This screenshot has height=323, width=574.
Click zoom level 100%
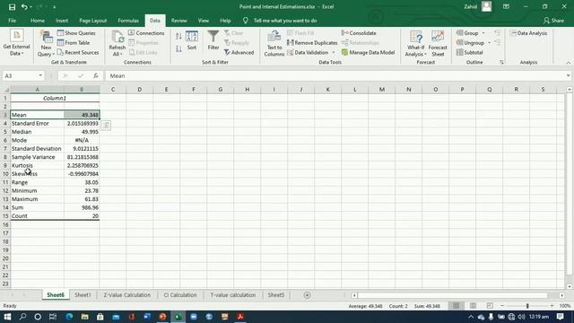coord(565,306)
